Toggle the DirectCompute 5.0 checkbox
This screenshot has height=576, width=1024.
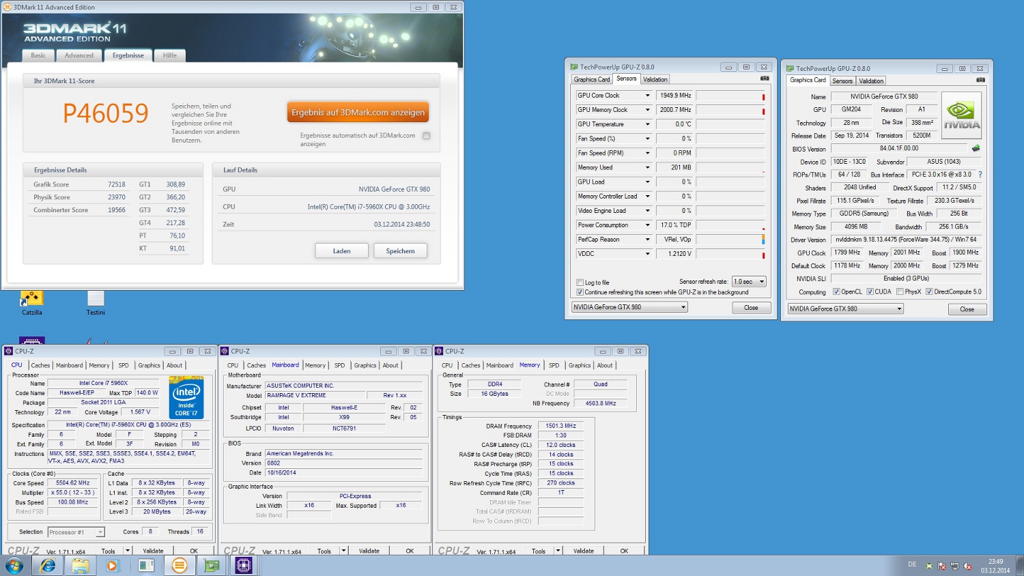click(x=928, y=291)
